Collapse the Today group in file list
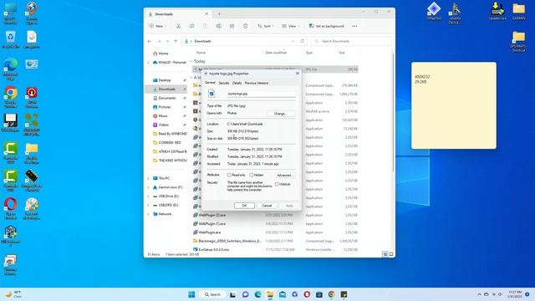This screenshot has width=535, height=301. tap(191, 61)
